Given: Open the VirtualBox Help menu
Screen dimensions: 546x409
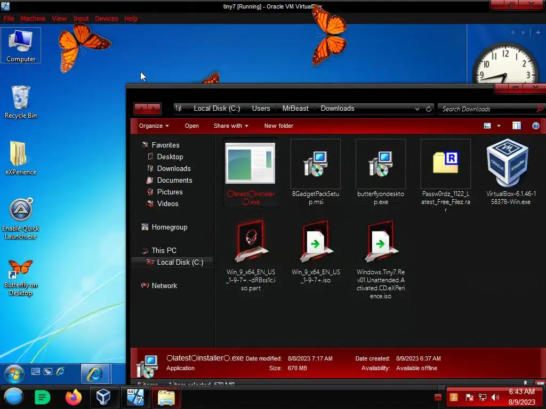Looking at the screenshot, I should [131, 19].
